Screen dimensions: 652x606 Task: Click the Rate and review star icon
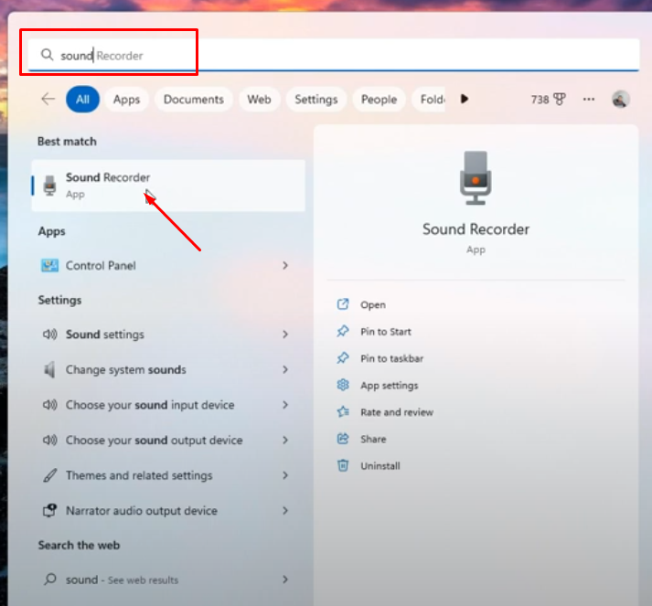pos(343,412)
